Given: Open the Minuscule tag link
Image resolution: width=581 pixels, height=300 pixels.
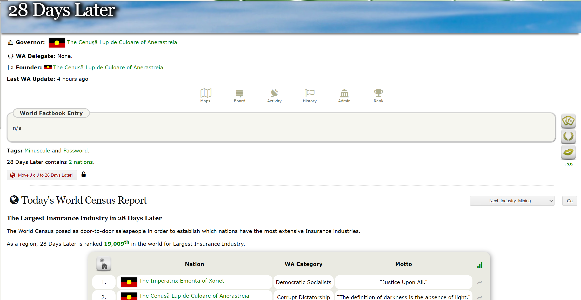Looking at the screenshot, I should (37, 151).
